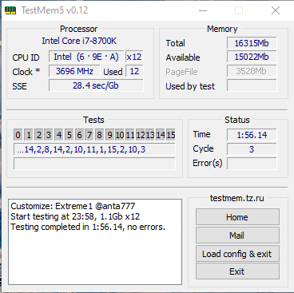The height and width of the screenshot is (293, 294).
Task: Choose Load config & exit
Action: (237, 253)
